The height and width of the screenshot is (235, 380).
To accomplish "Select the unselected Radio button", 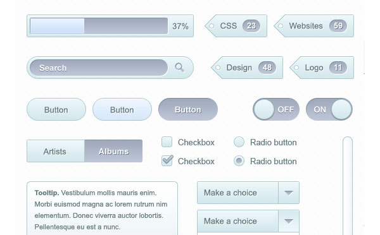I will (x=239, y=142).
